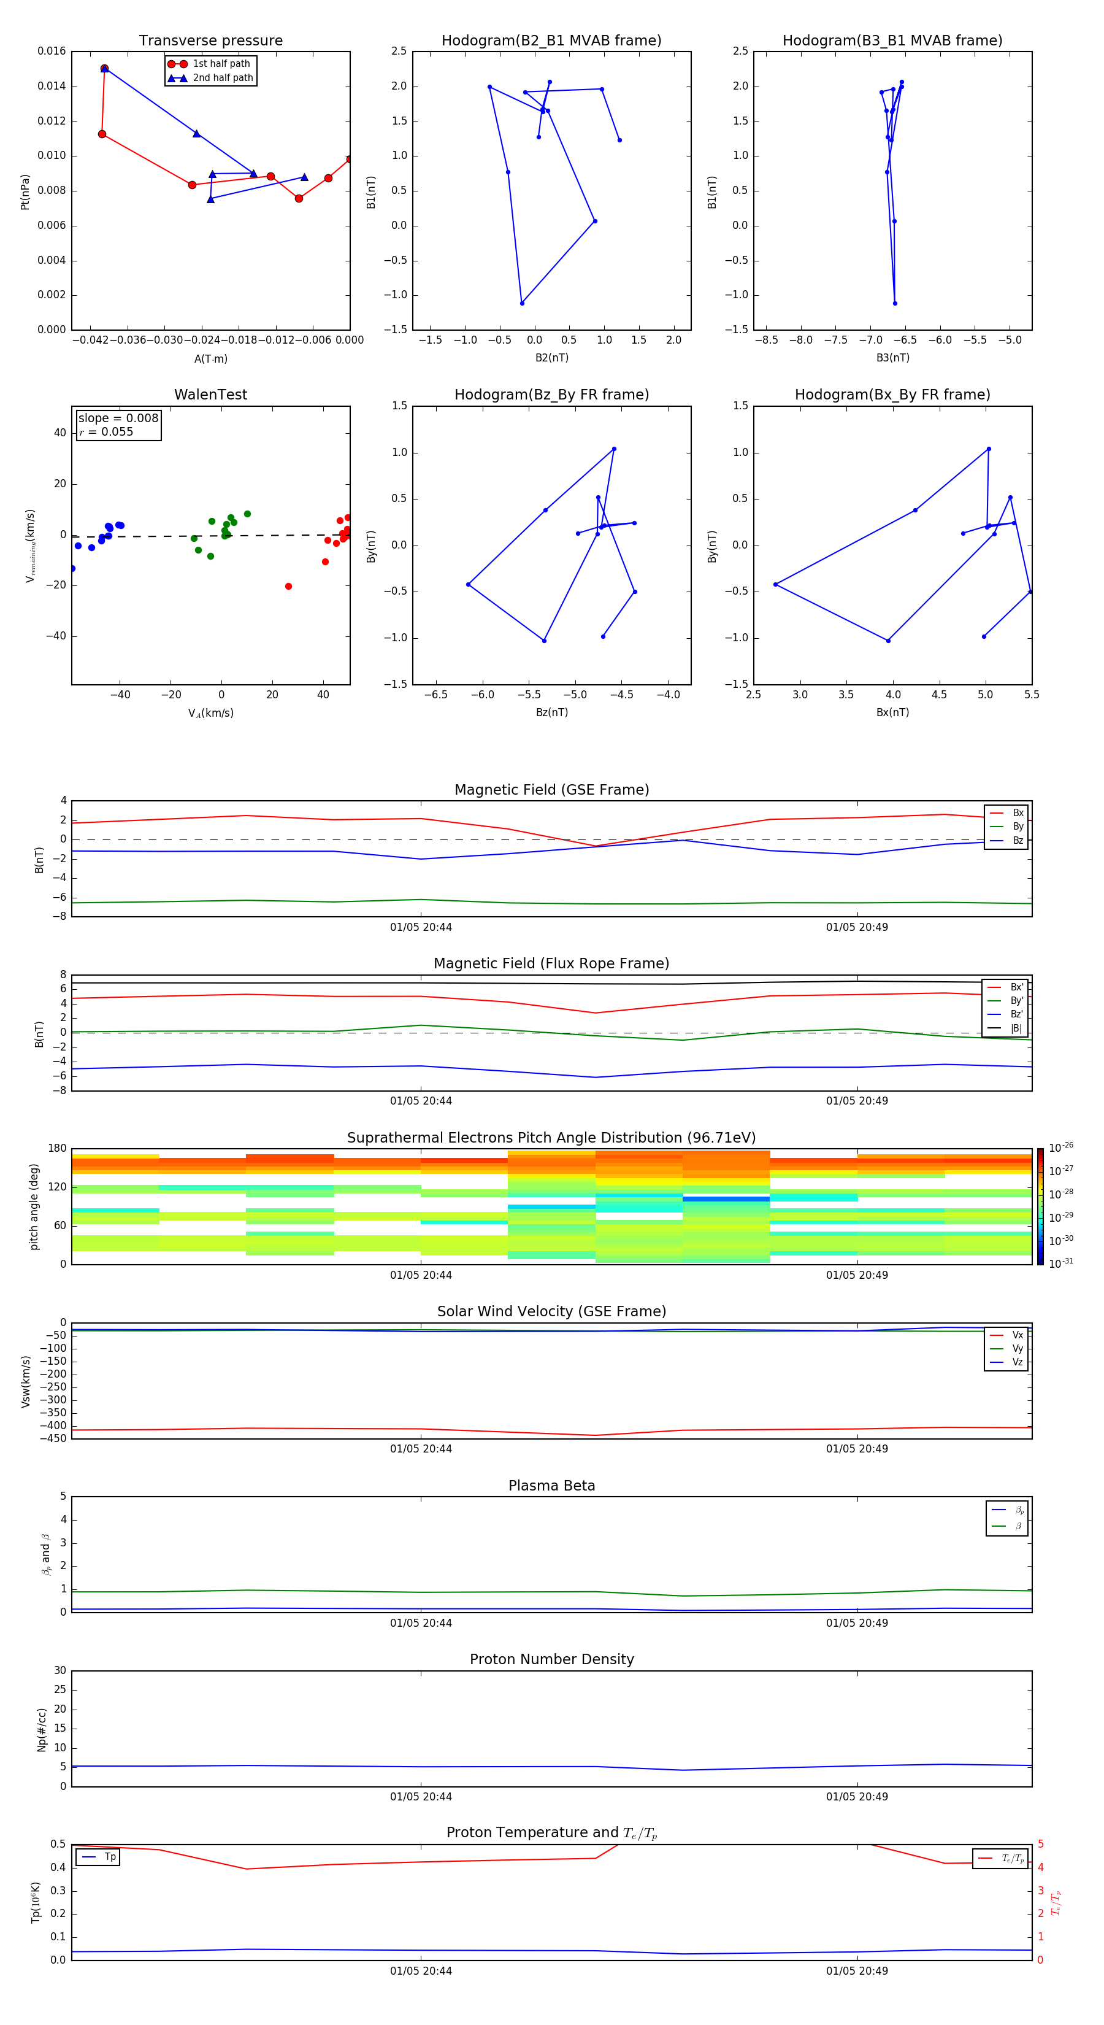Click the 'slope = 0.008' annotation

click(x=118, y=418)
